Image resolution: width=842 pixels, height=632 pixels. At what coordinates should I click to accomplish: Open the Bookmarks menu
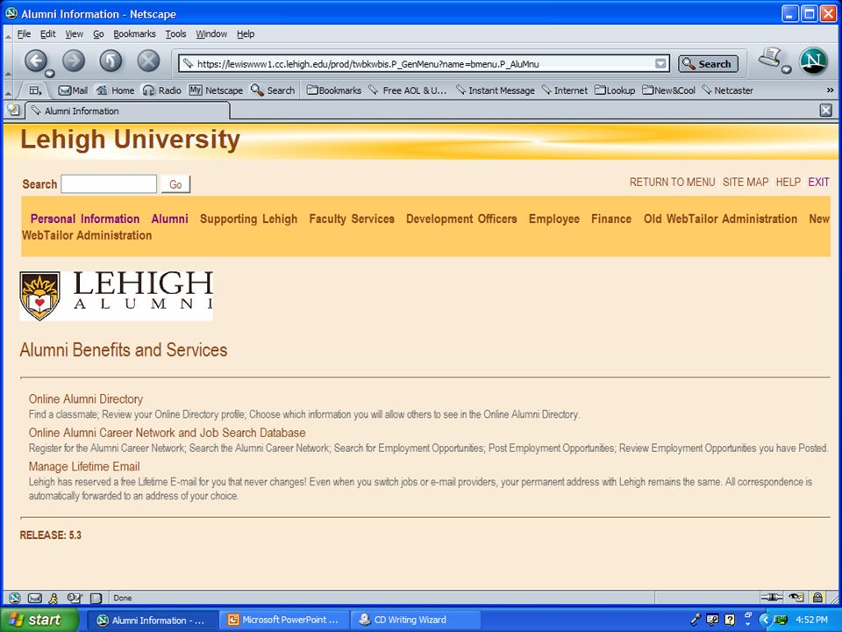point(134,34)
